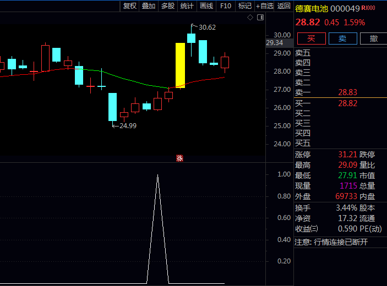Select the 卖三 row

(x=340, y=73)
